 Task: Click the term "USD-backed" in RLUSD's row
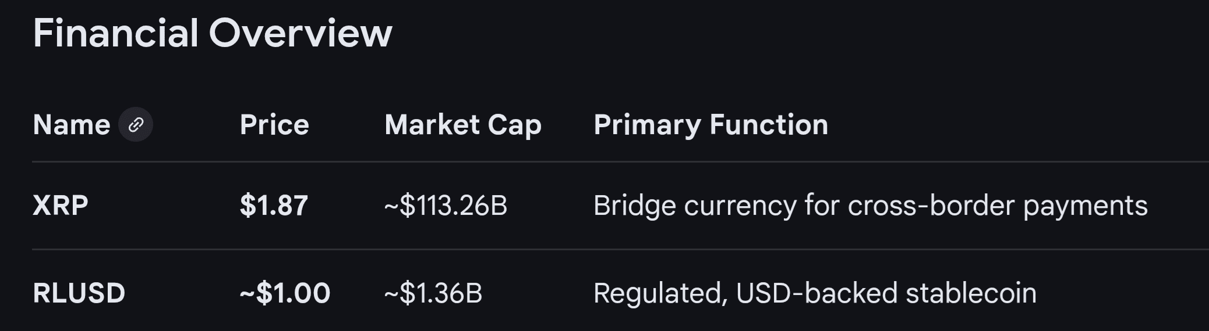(x=816, y=293)
